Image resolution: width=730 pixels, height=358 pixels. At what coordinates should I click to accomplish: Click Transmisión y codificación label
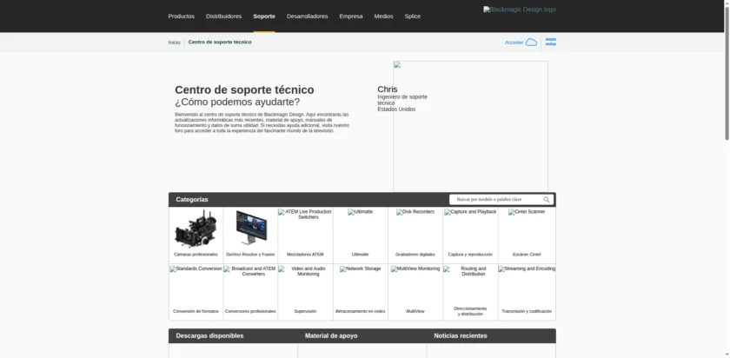[x=527, y=311]
